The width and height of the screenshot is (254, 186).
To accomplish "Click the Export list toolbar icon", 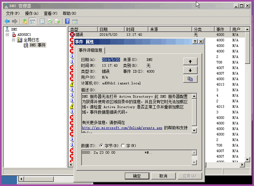I will coord(57,21).
